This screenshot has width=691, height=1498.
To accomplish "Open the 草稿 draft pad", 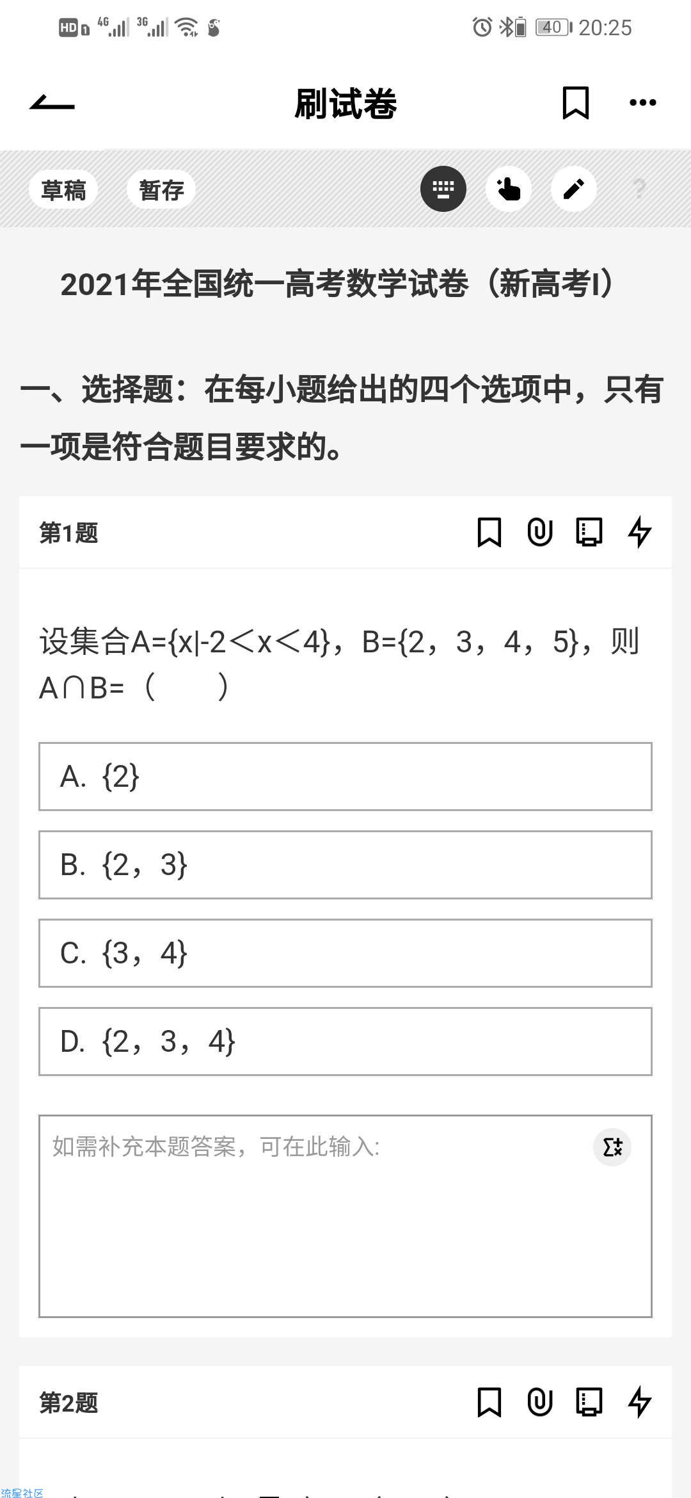I will (63, 189).
